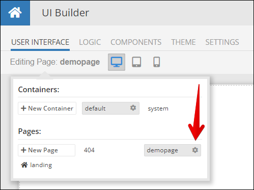Go to the SETTINGS tab
254x190 pixels.
coord(222,42)
